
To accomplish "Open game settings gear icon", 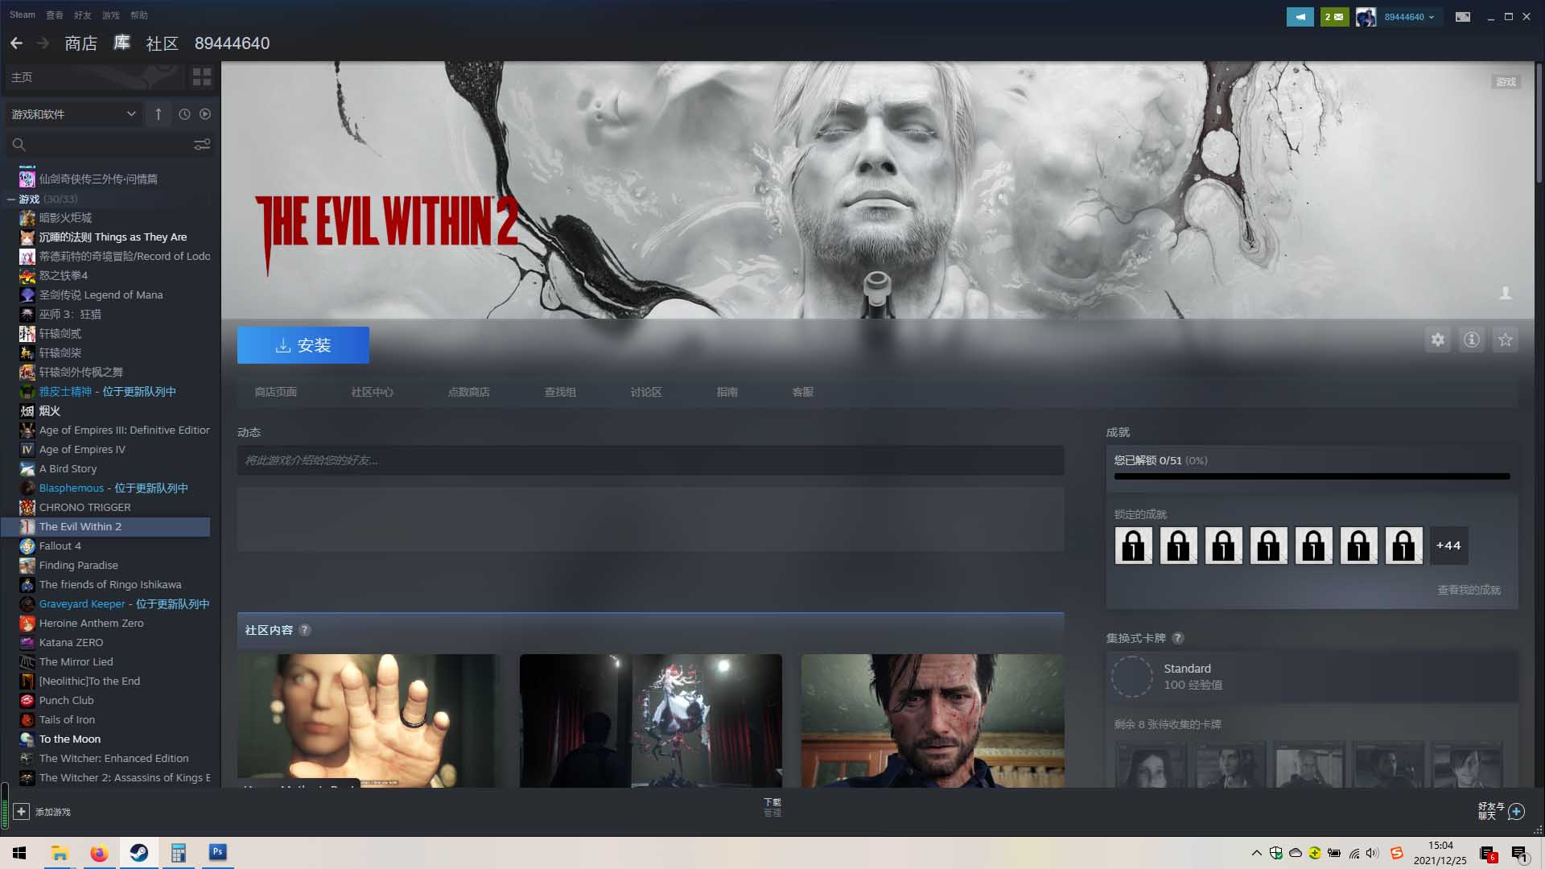I will (x=1438, y=340).
